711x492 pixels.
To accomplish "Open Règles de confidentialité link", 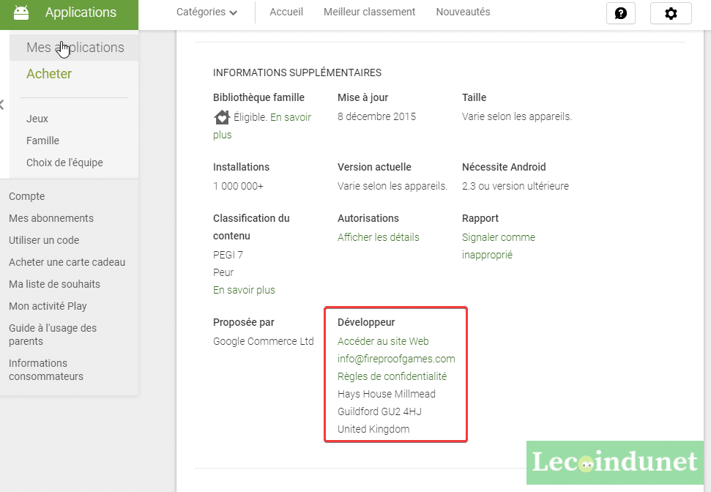I will click(392, 376).
